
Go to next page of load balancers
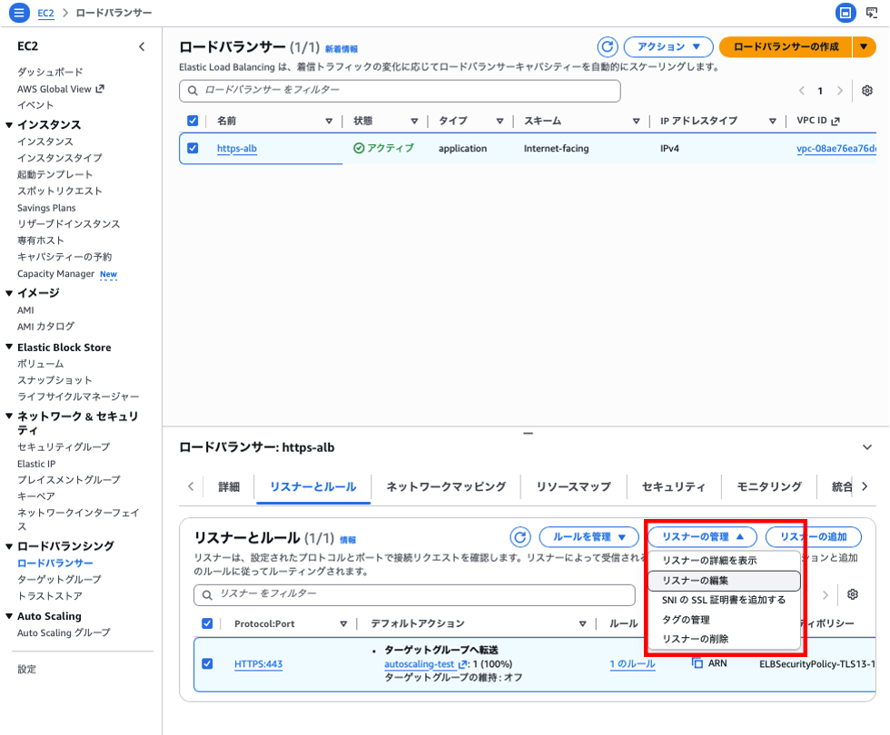point(839,90)
